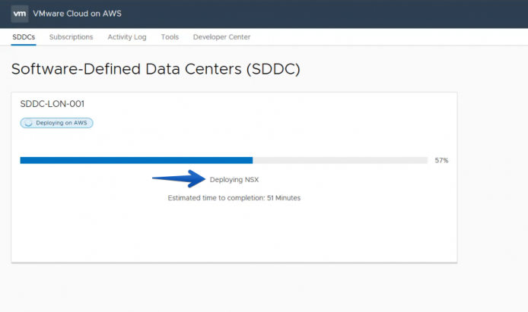This screenshot has height=312, width=528.
Task: Select the estimated time to completion text
Action: click(234, 198)
